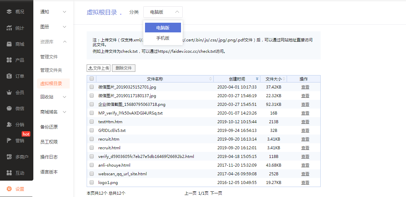Click 查看 for verify_d5903605fc7eb27e5db16469f26692b2.html

click(305, 156)
